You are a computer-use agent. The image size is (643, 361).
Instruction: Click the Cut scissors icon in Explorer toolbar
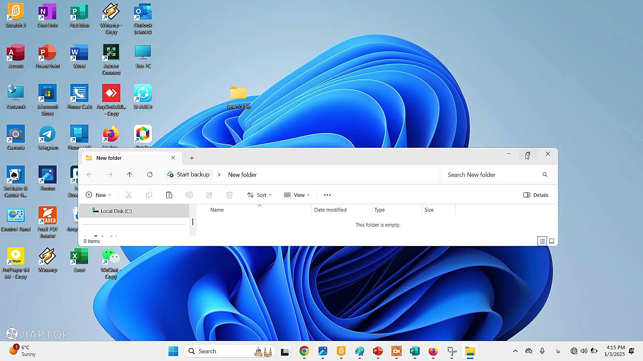[129, 195]
